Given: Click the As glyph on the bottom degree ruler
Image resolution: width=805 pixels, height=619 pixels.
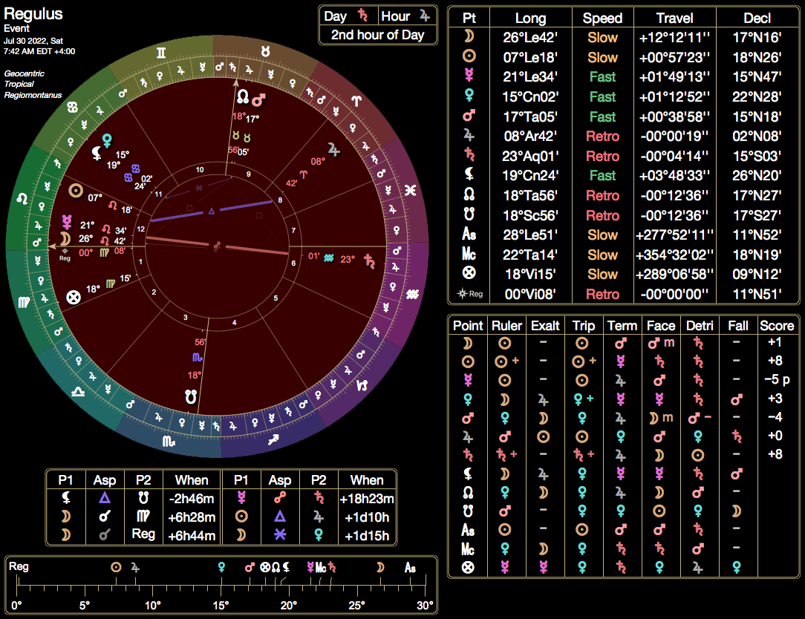Looking at the screenshot, I should pyautogui.click(x=409, y=566).
